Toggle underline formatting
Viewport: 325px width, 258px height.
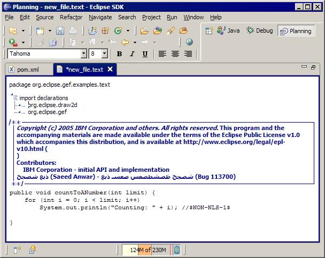coord(145,54)
